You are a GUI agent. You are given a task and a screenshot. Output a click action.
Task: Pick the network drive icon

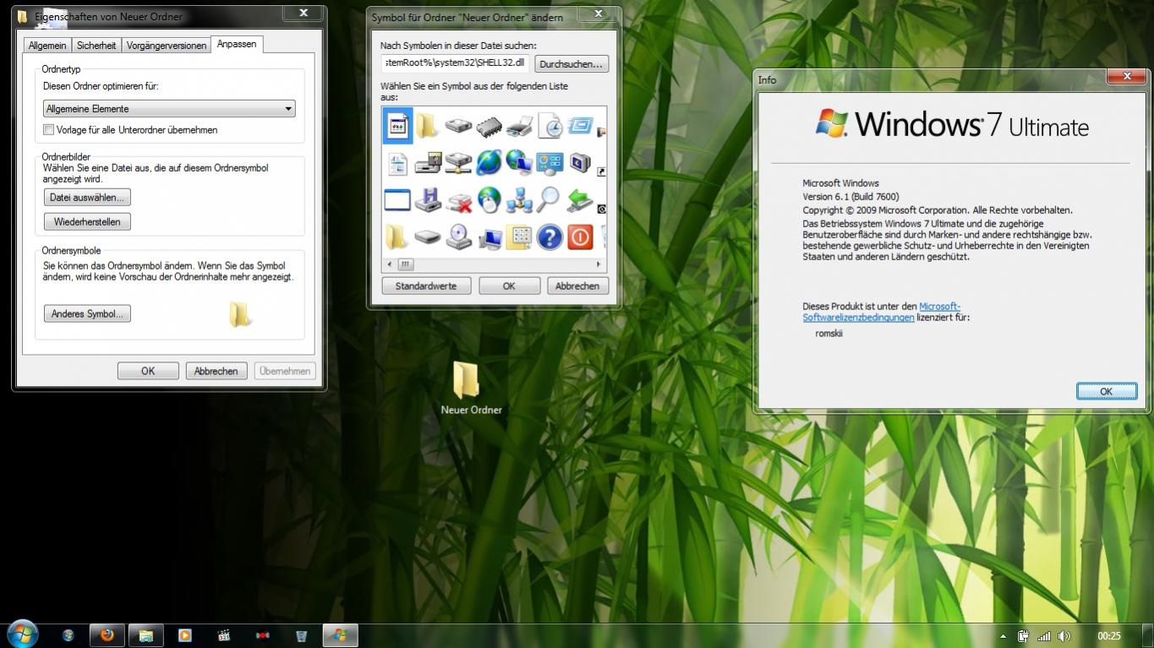pyautogui.click(x=458, y=163)
